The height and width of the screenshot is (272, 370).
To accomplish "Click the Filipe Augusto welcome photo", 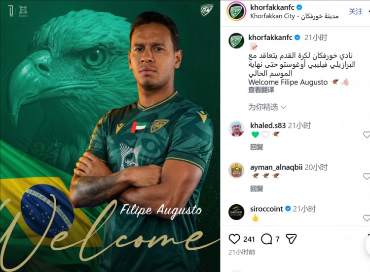I will tap(110, 136).
